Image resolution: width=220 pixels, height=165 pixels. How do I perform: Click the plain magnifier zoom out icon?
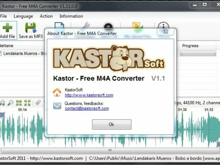point(10,103)
